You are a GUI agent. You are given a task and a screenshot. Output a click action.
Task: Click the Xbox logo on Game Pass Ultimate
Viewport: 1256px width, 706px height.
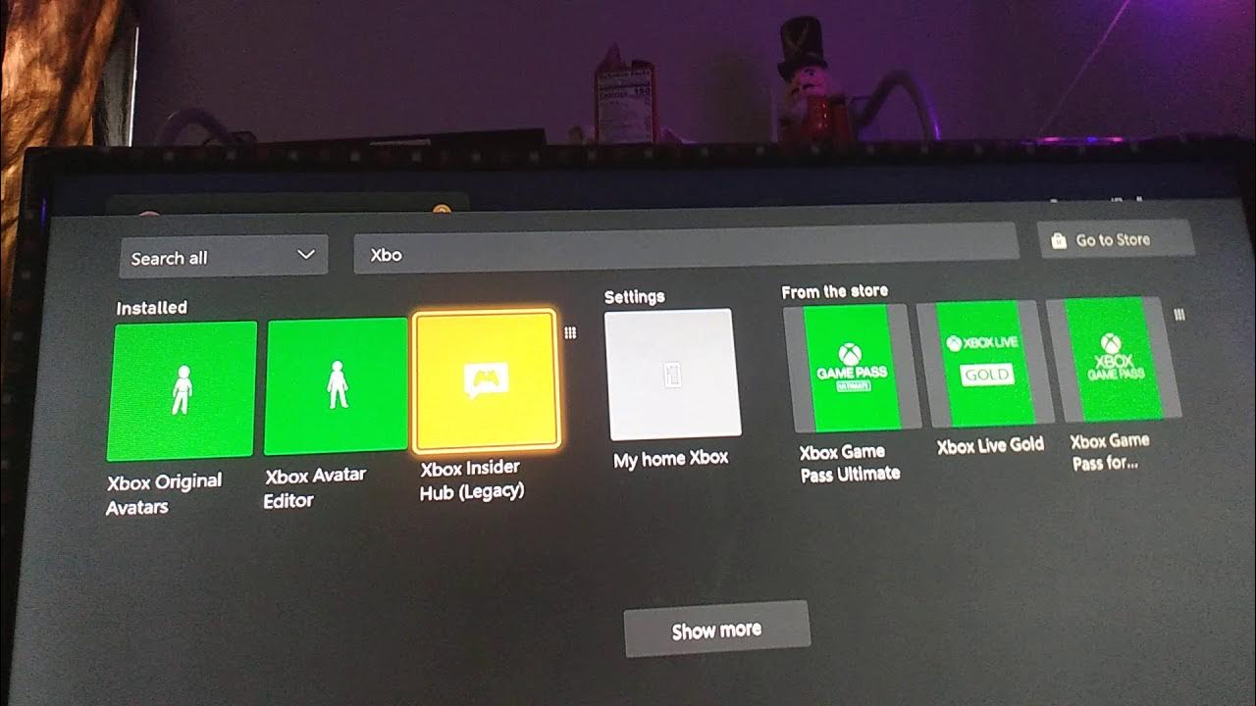tap(850, 355)
